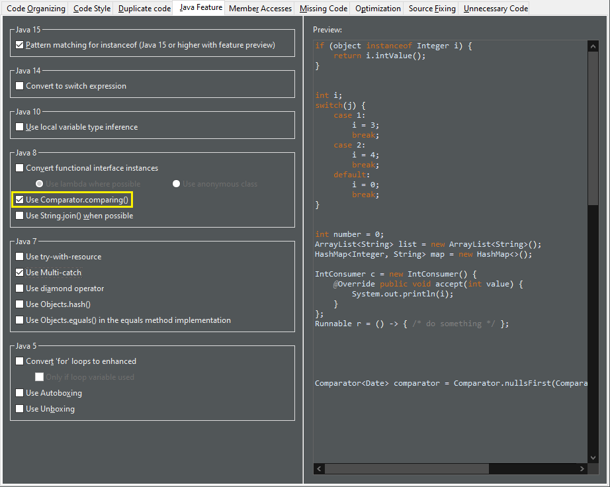Click the preview scroll up arrow

593,46
